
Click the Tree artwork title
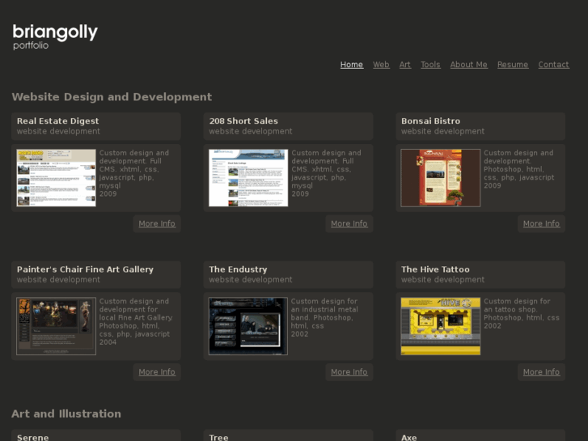218,437
